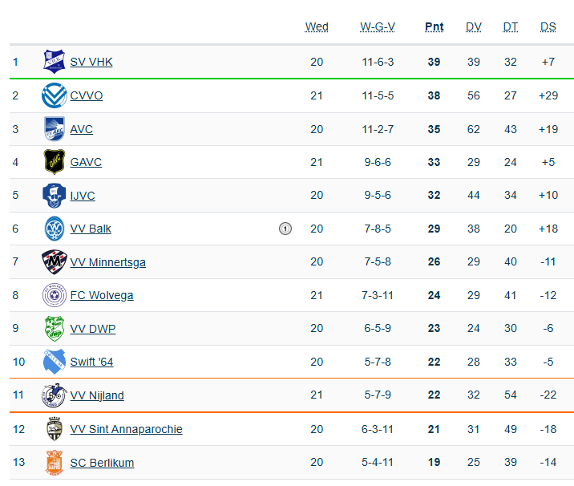Click the GAVC black shield logo
This screenshot has width=574, height=486.
(55, 162)
